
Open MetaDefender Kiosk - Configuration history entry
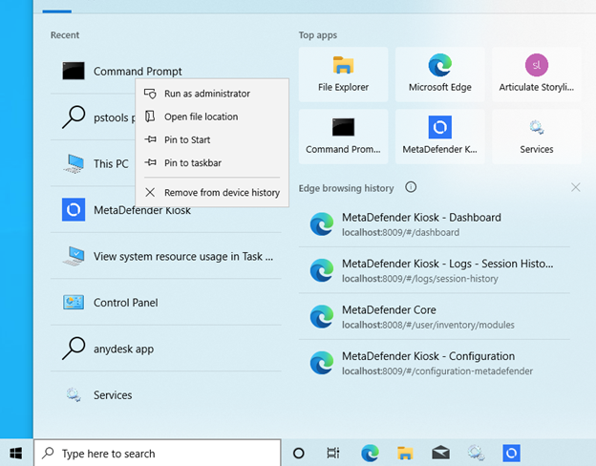pyautogui.click(x=434, y=363)
